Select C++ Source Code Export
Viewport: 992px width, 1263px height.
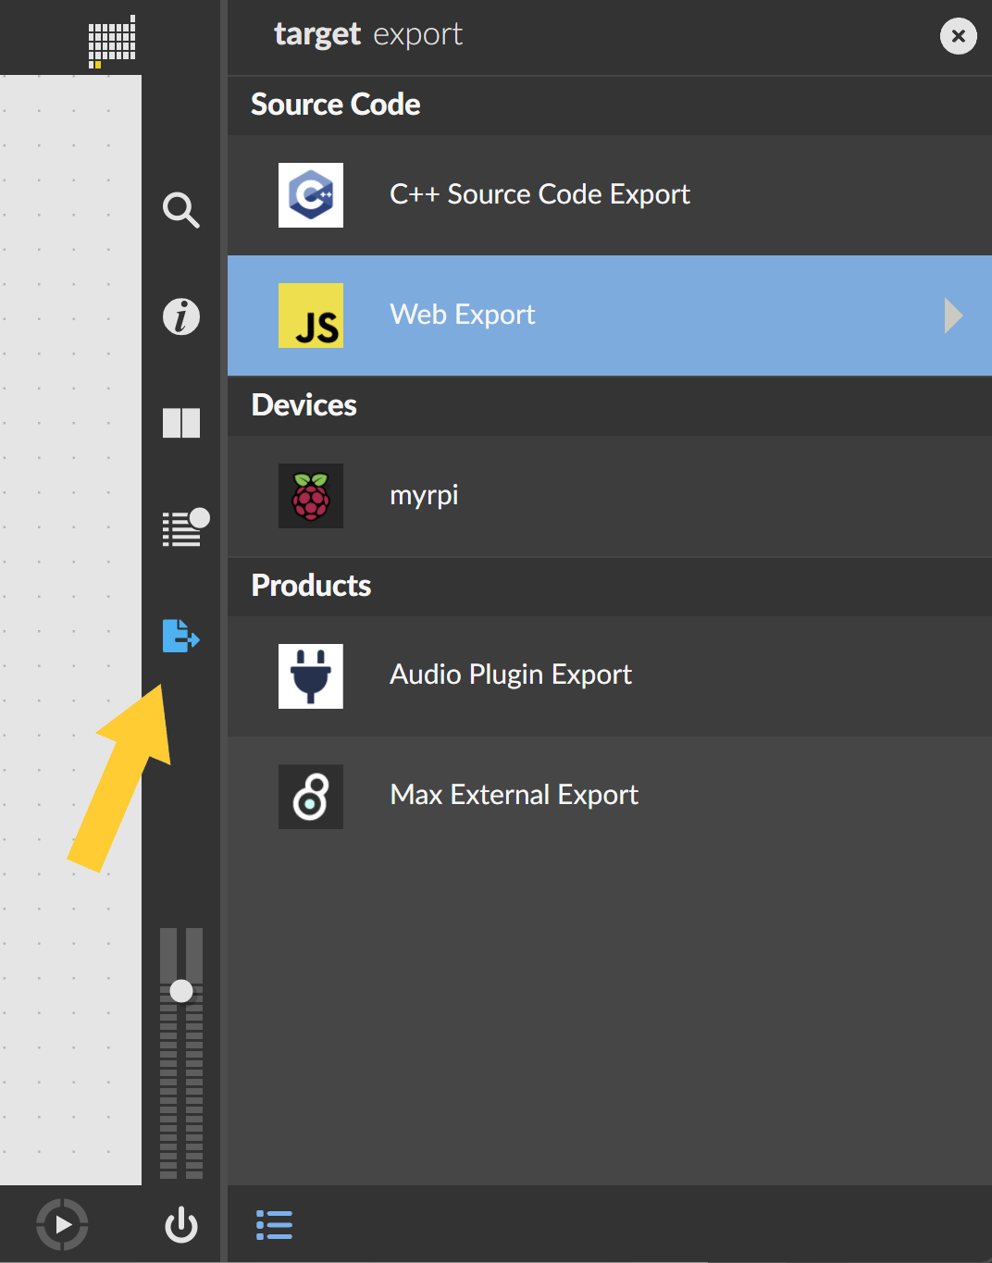[x=539, y=195]
